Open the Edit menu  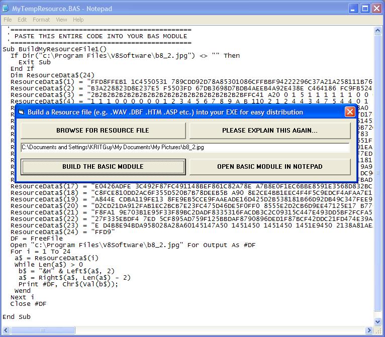[x=22, y=20]
